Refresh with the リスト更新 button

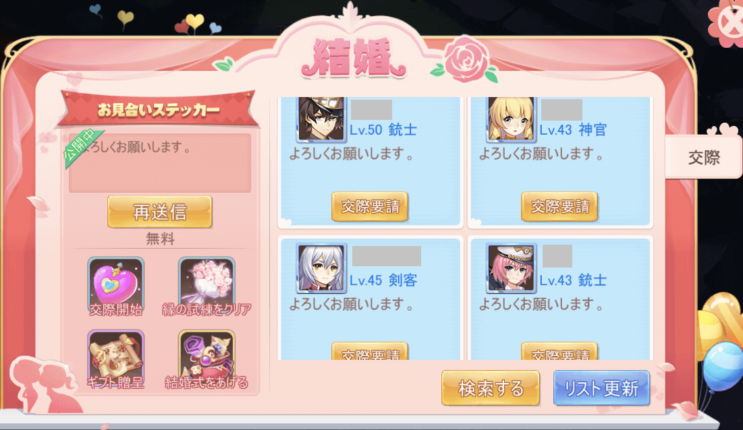601,388
